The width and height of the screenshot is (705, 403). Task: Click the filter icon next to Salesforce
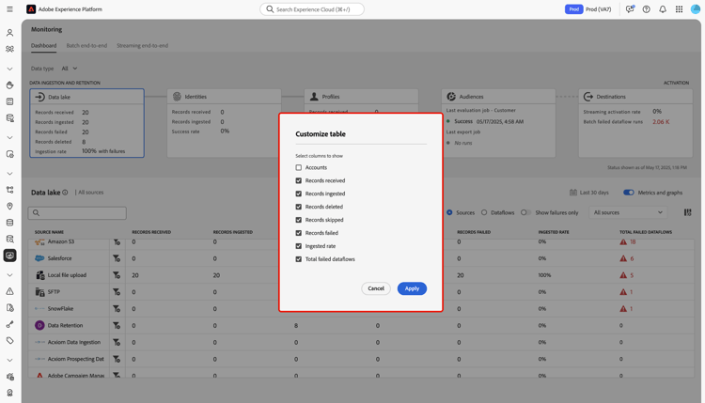click(117, 258)
